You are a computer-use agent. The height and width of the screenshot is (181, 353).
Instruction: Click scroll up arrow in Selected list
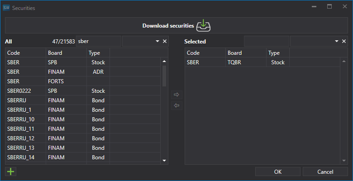tap(344, 61)
